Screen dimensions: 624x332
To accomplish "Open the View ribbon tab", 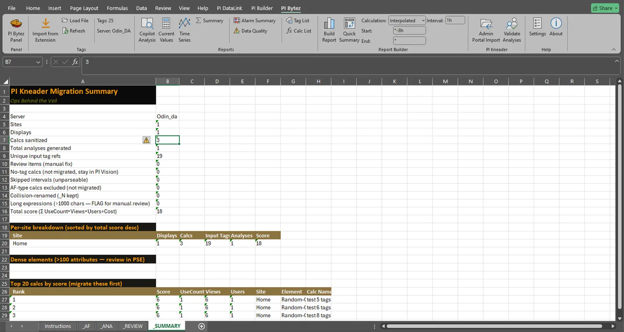I will point(184,8).
